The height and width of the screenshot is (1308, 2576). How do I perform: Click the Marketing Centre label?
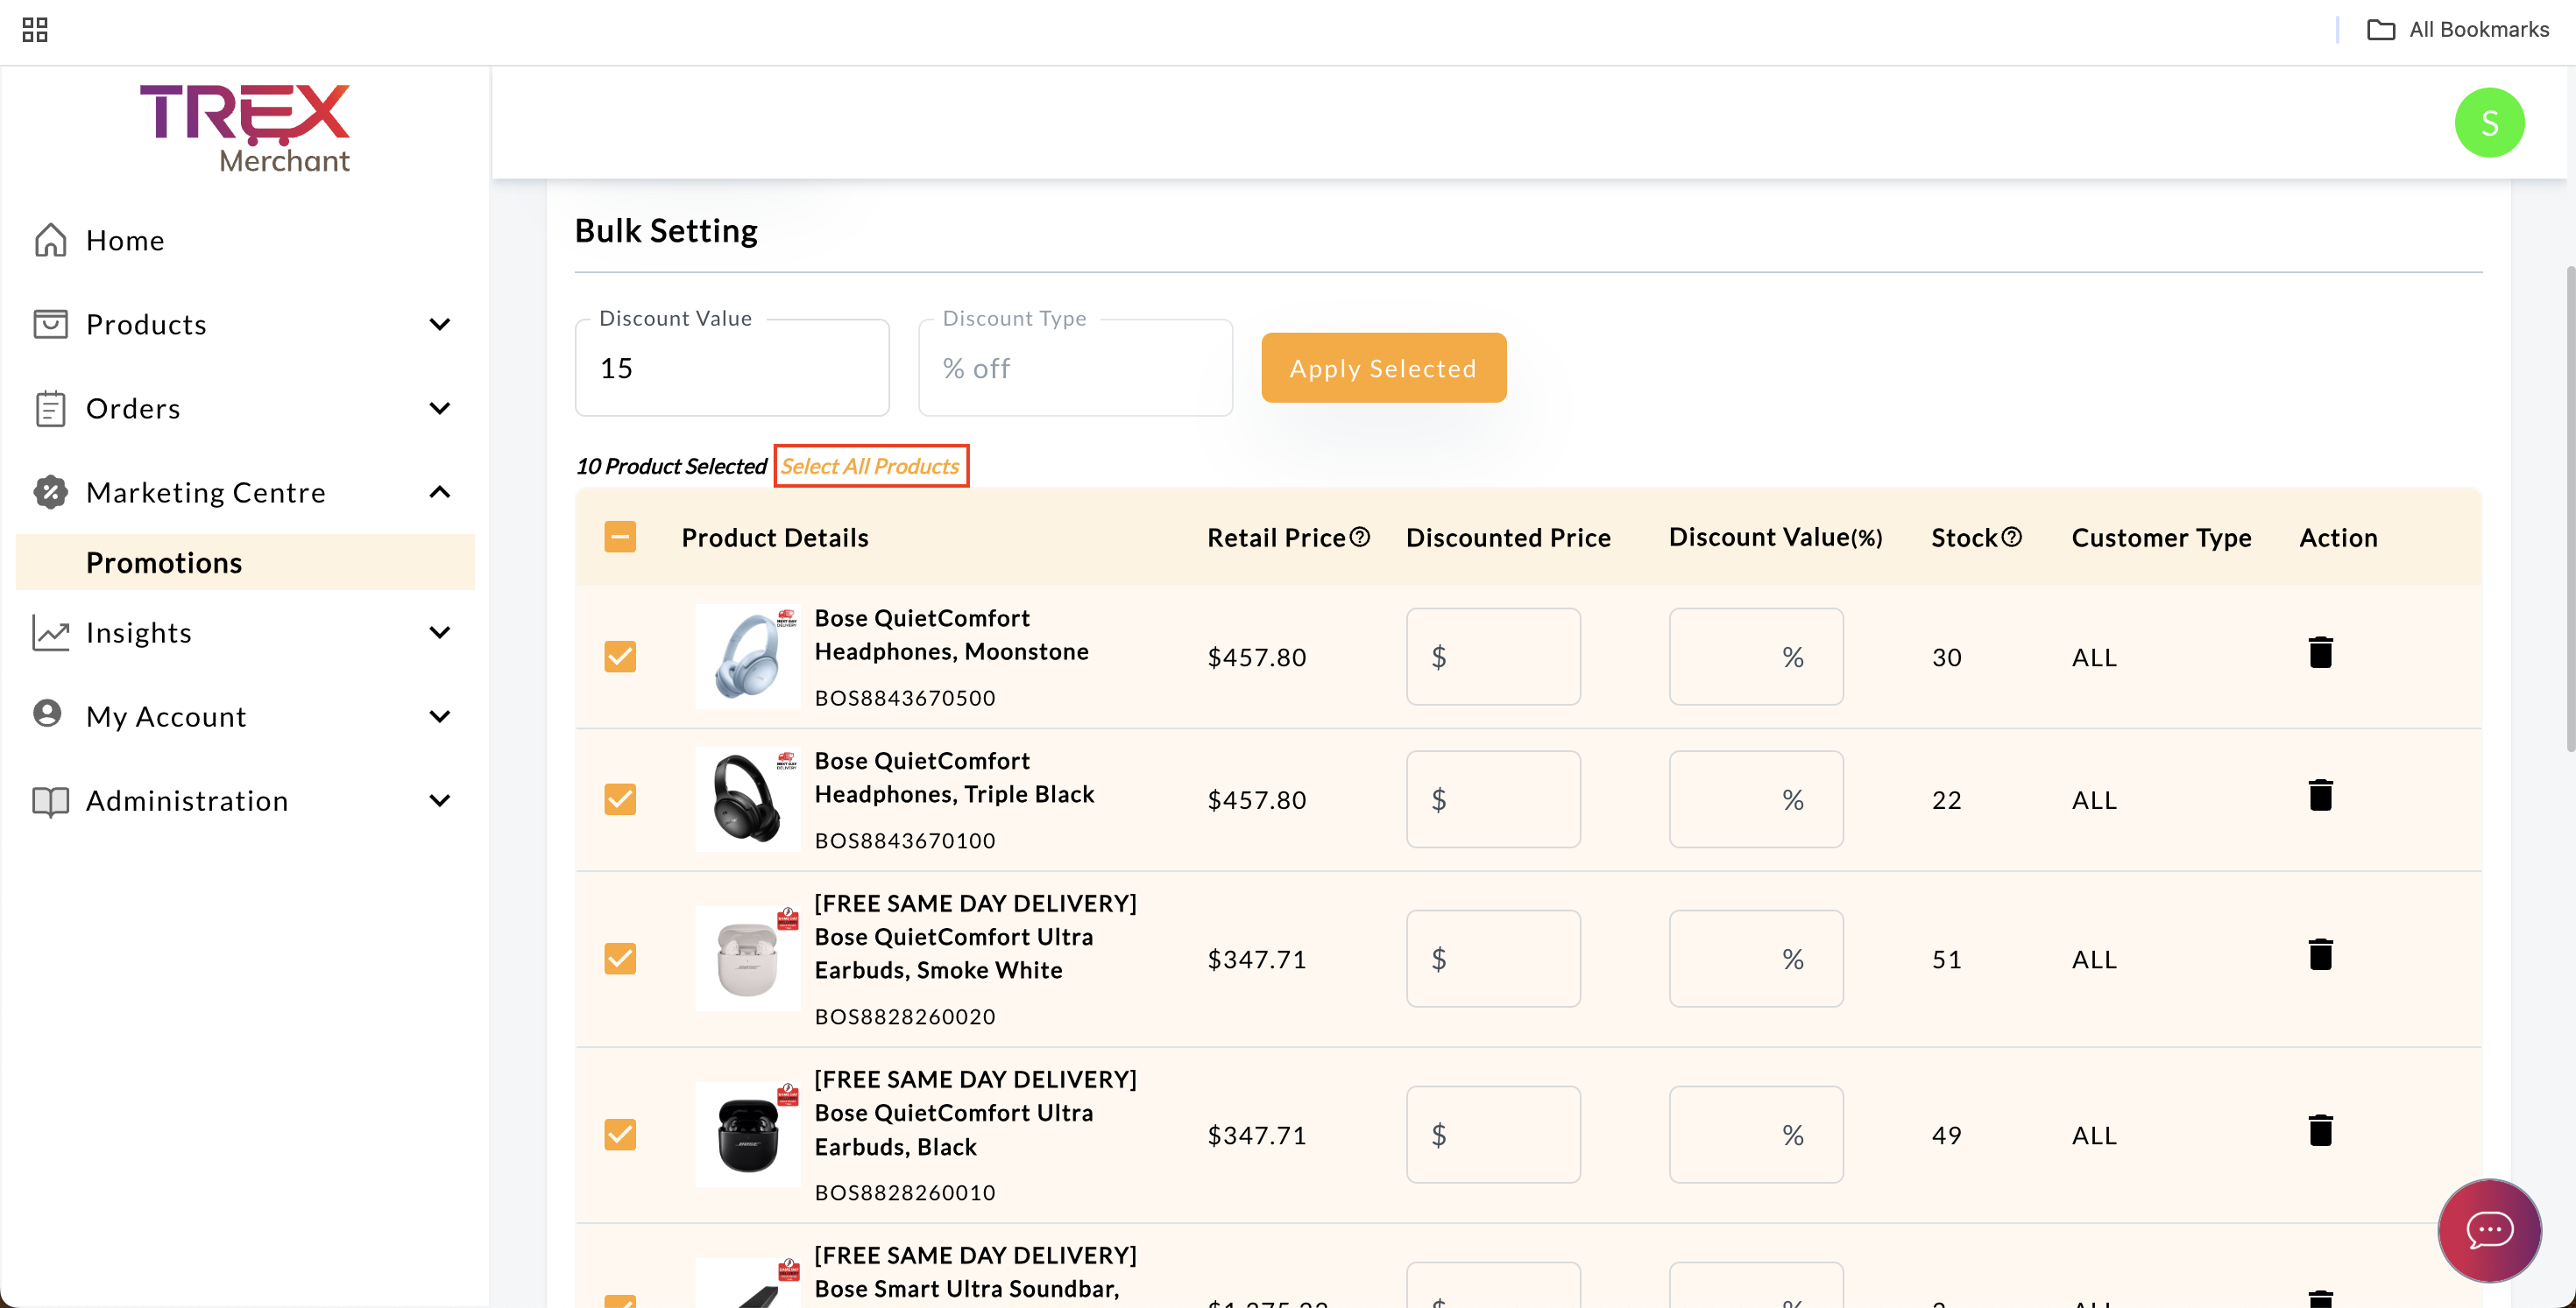point(206,492)
